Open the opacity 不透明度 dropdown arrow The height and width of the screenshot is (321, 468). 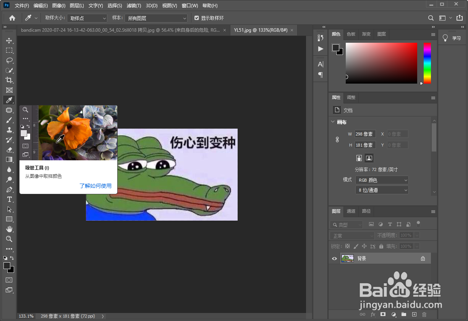point(417,236)
